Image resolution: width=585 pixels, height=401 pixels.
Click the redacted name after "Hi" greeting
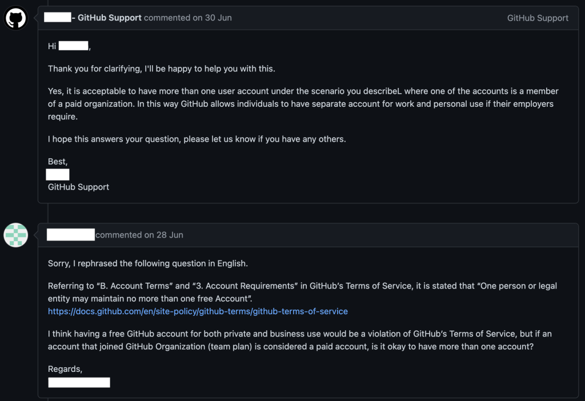pyautogui.click(x=73, y=46)
